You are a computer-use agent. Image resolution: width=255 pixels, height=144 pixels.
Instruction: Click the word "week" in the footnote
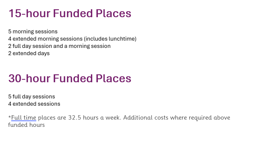coord(113,118)
